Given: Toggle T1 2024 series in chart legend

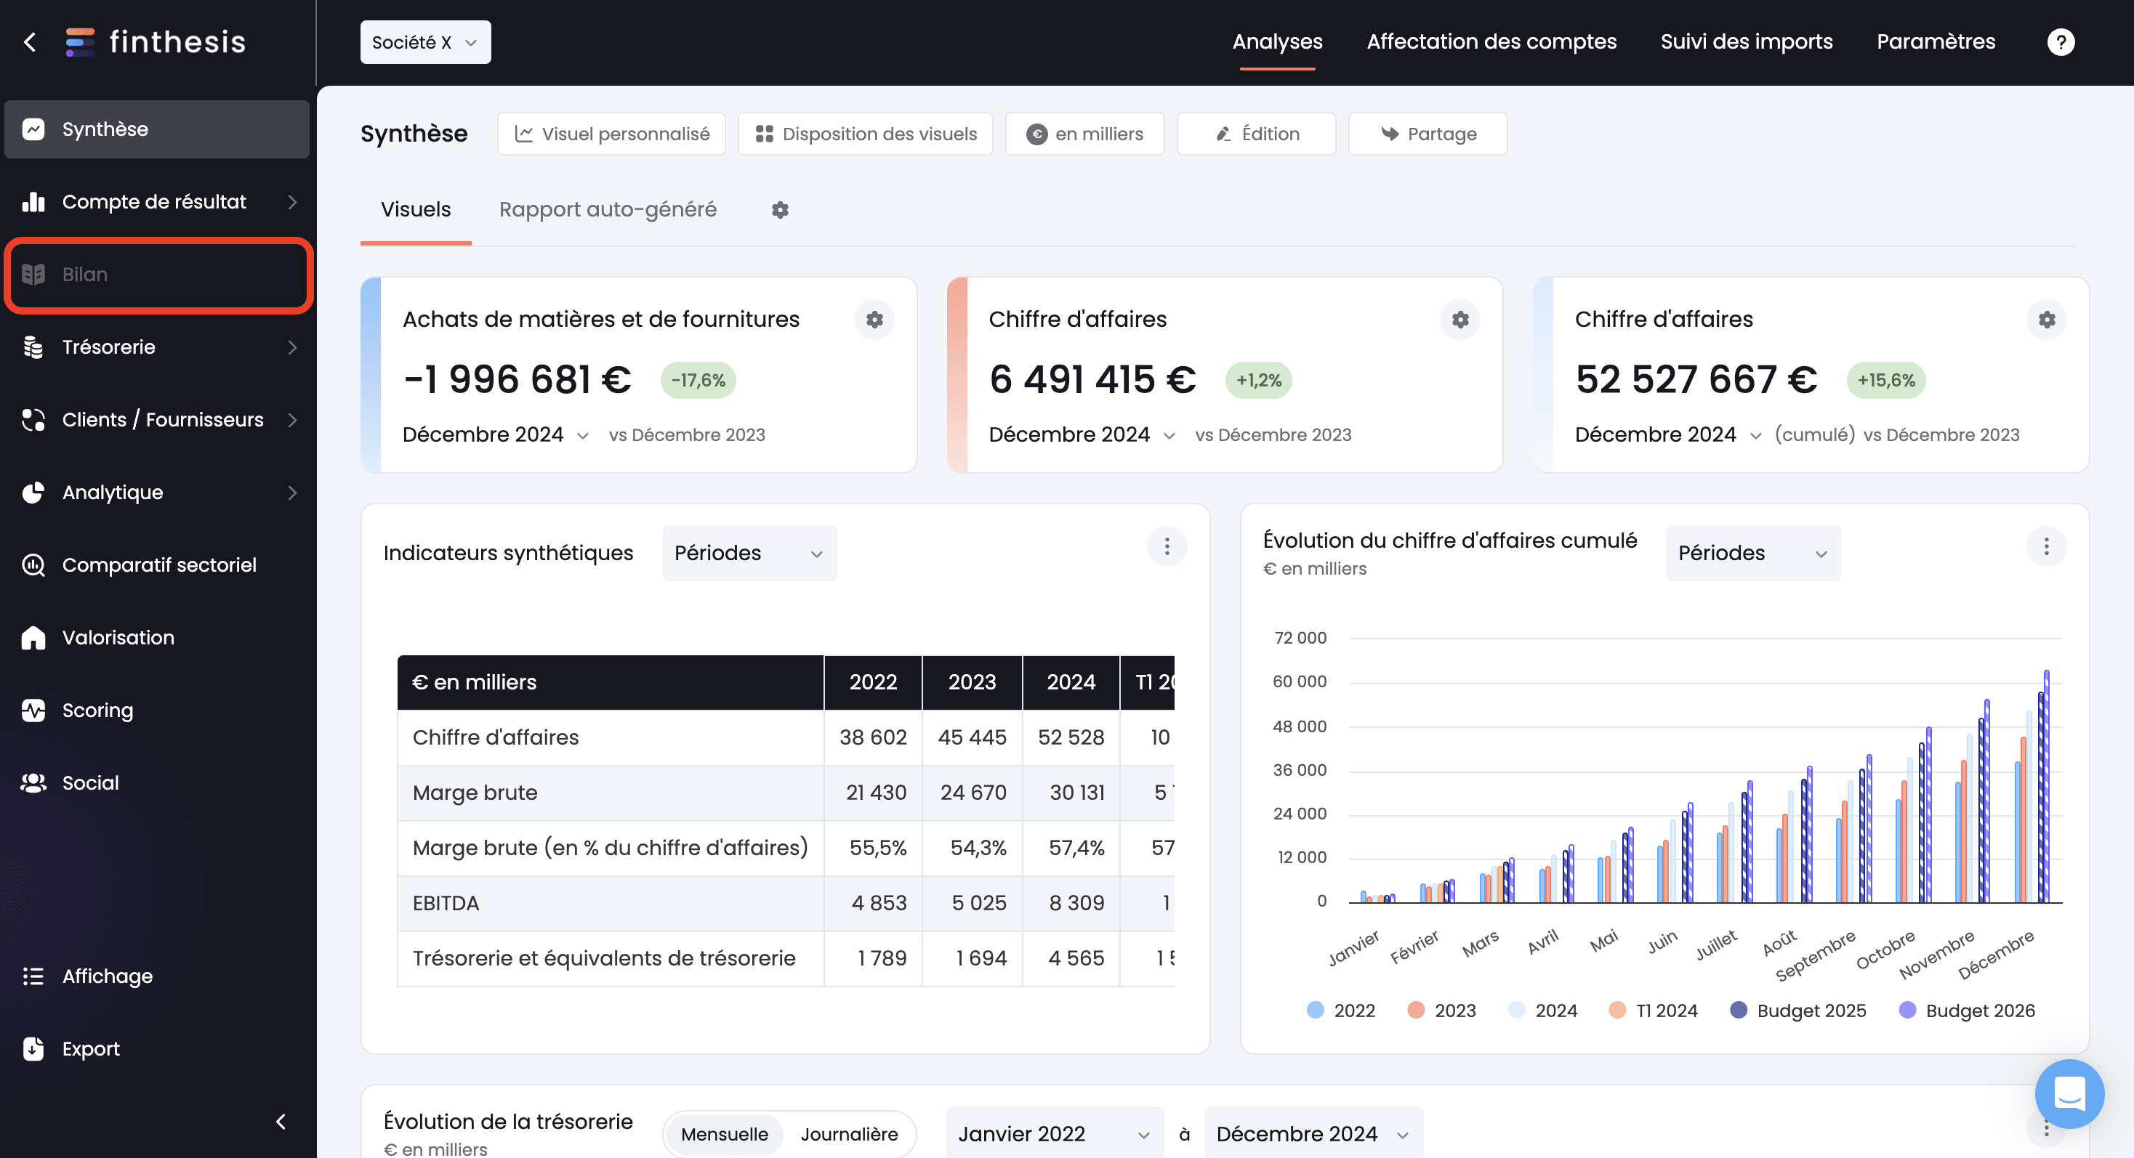Looking at the screenshot, I should [x=1653, y=1011].
